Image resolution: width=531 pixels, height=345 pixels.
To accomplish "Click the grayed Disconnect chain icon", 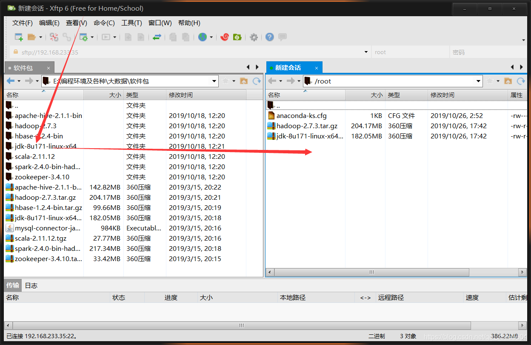I will [67, 37].
